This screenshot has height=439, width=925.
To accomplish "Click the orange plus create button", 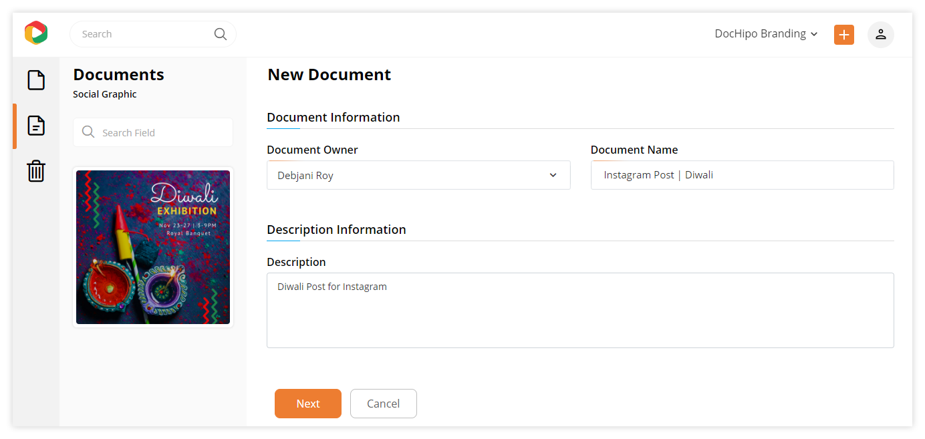I will point(844,35).
